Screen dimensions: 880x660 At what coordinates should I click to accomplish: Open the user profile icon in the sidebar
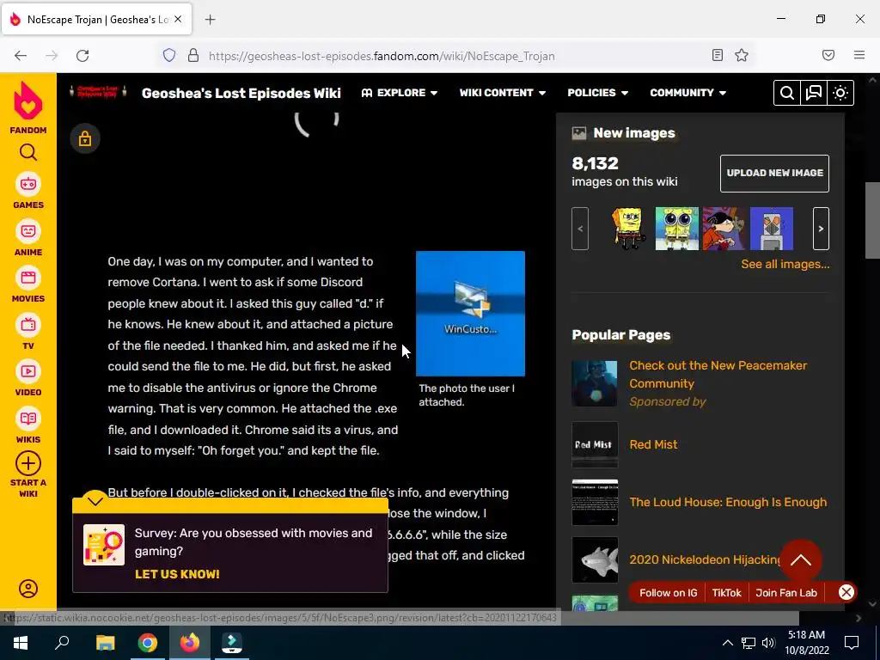pyautogui.click(x=28, y=589)
